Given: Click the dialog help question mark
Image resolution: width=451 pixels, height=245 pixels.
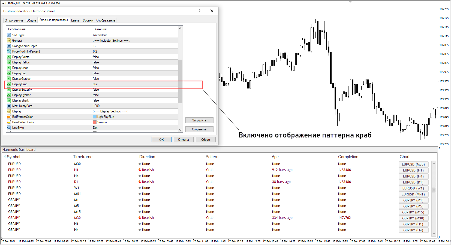Looking at the screenshot, I should click(x=200, y=11).
